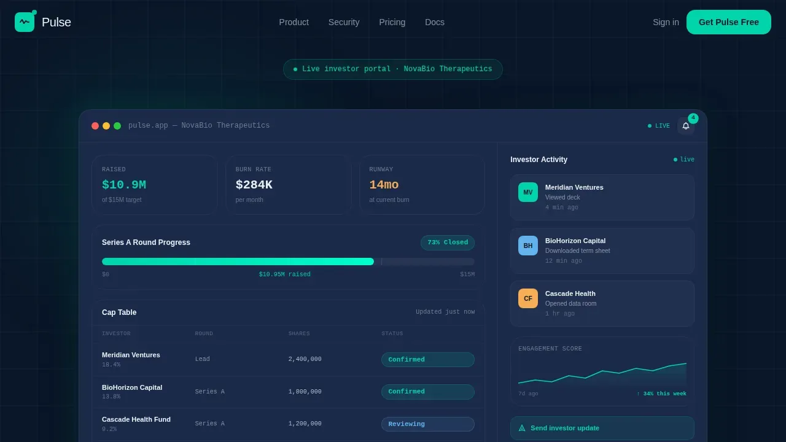Click the Series A cell in Cascade Health Fund row

point(210,424)
